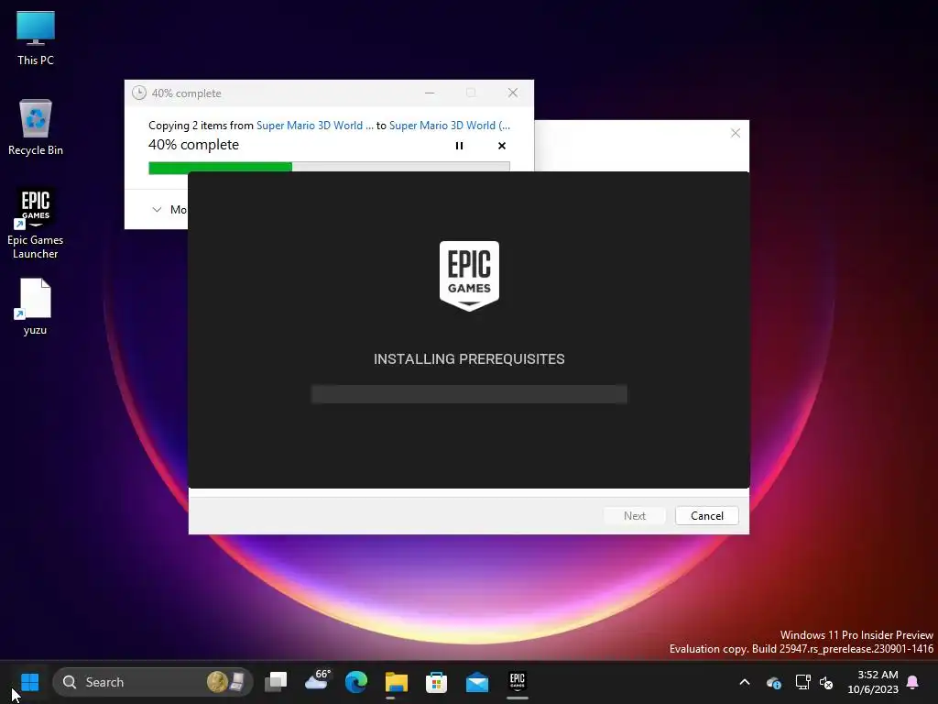Click the taskbar Search box
The height and width of the screenshot is (704, 938).
153,682
